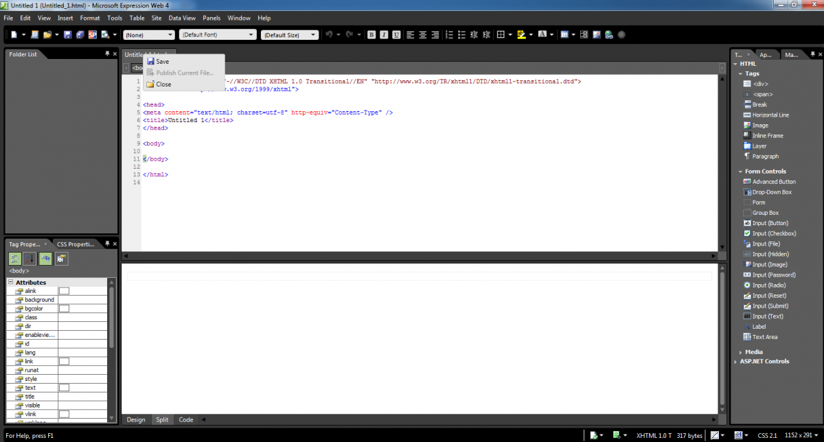824x442 pixels.
Task: Click the alink color swatch box
Action: pos(64,291)
